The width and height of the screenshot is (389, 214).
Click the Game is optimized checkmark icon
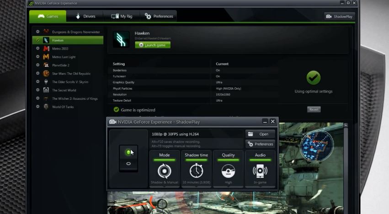[116, 109]
